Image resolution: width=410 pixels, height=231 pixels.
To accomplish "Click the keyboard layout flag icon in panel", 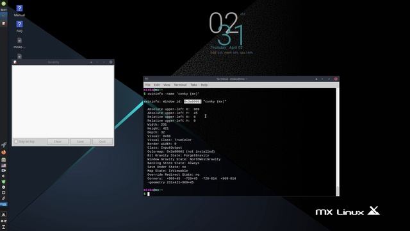I will pos(3,166).
